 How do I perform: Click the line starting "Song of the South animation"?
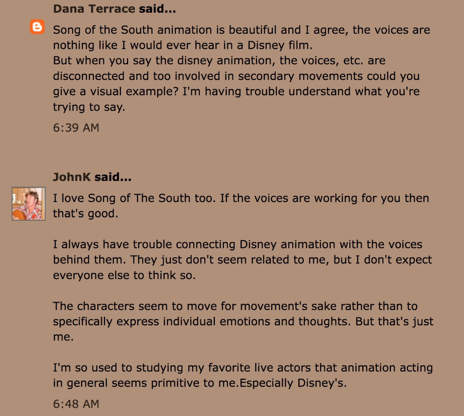(242, 30)
